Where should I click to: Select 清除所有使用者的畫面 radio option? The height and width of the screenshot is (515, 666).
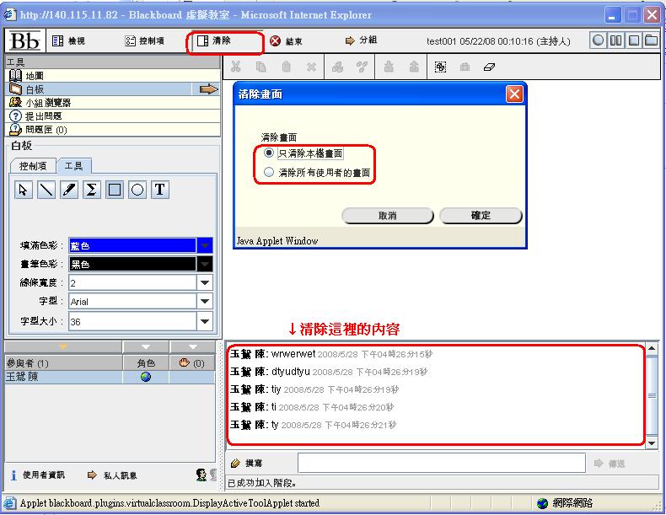click(269, 172)
